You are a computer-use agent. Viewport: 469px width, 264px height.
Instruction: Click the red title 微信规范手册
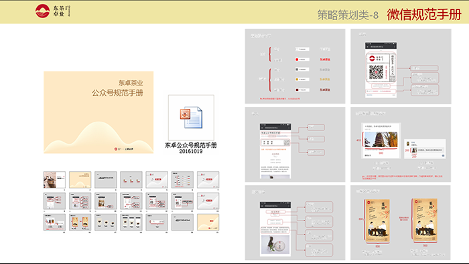coord(424,14)
